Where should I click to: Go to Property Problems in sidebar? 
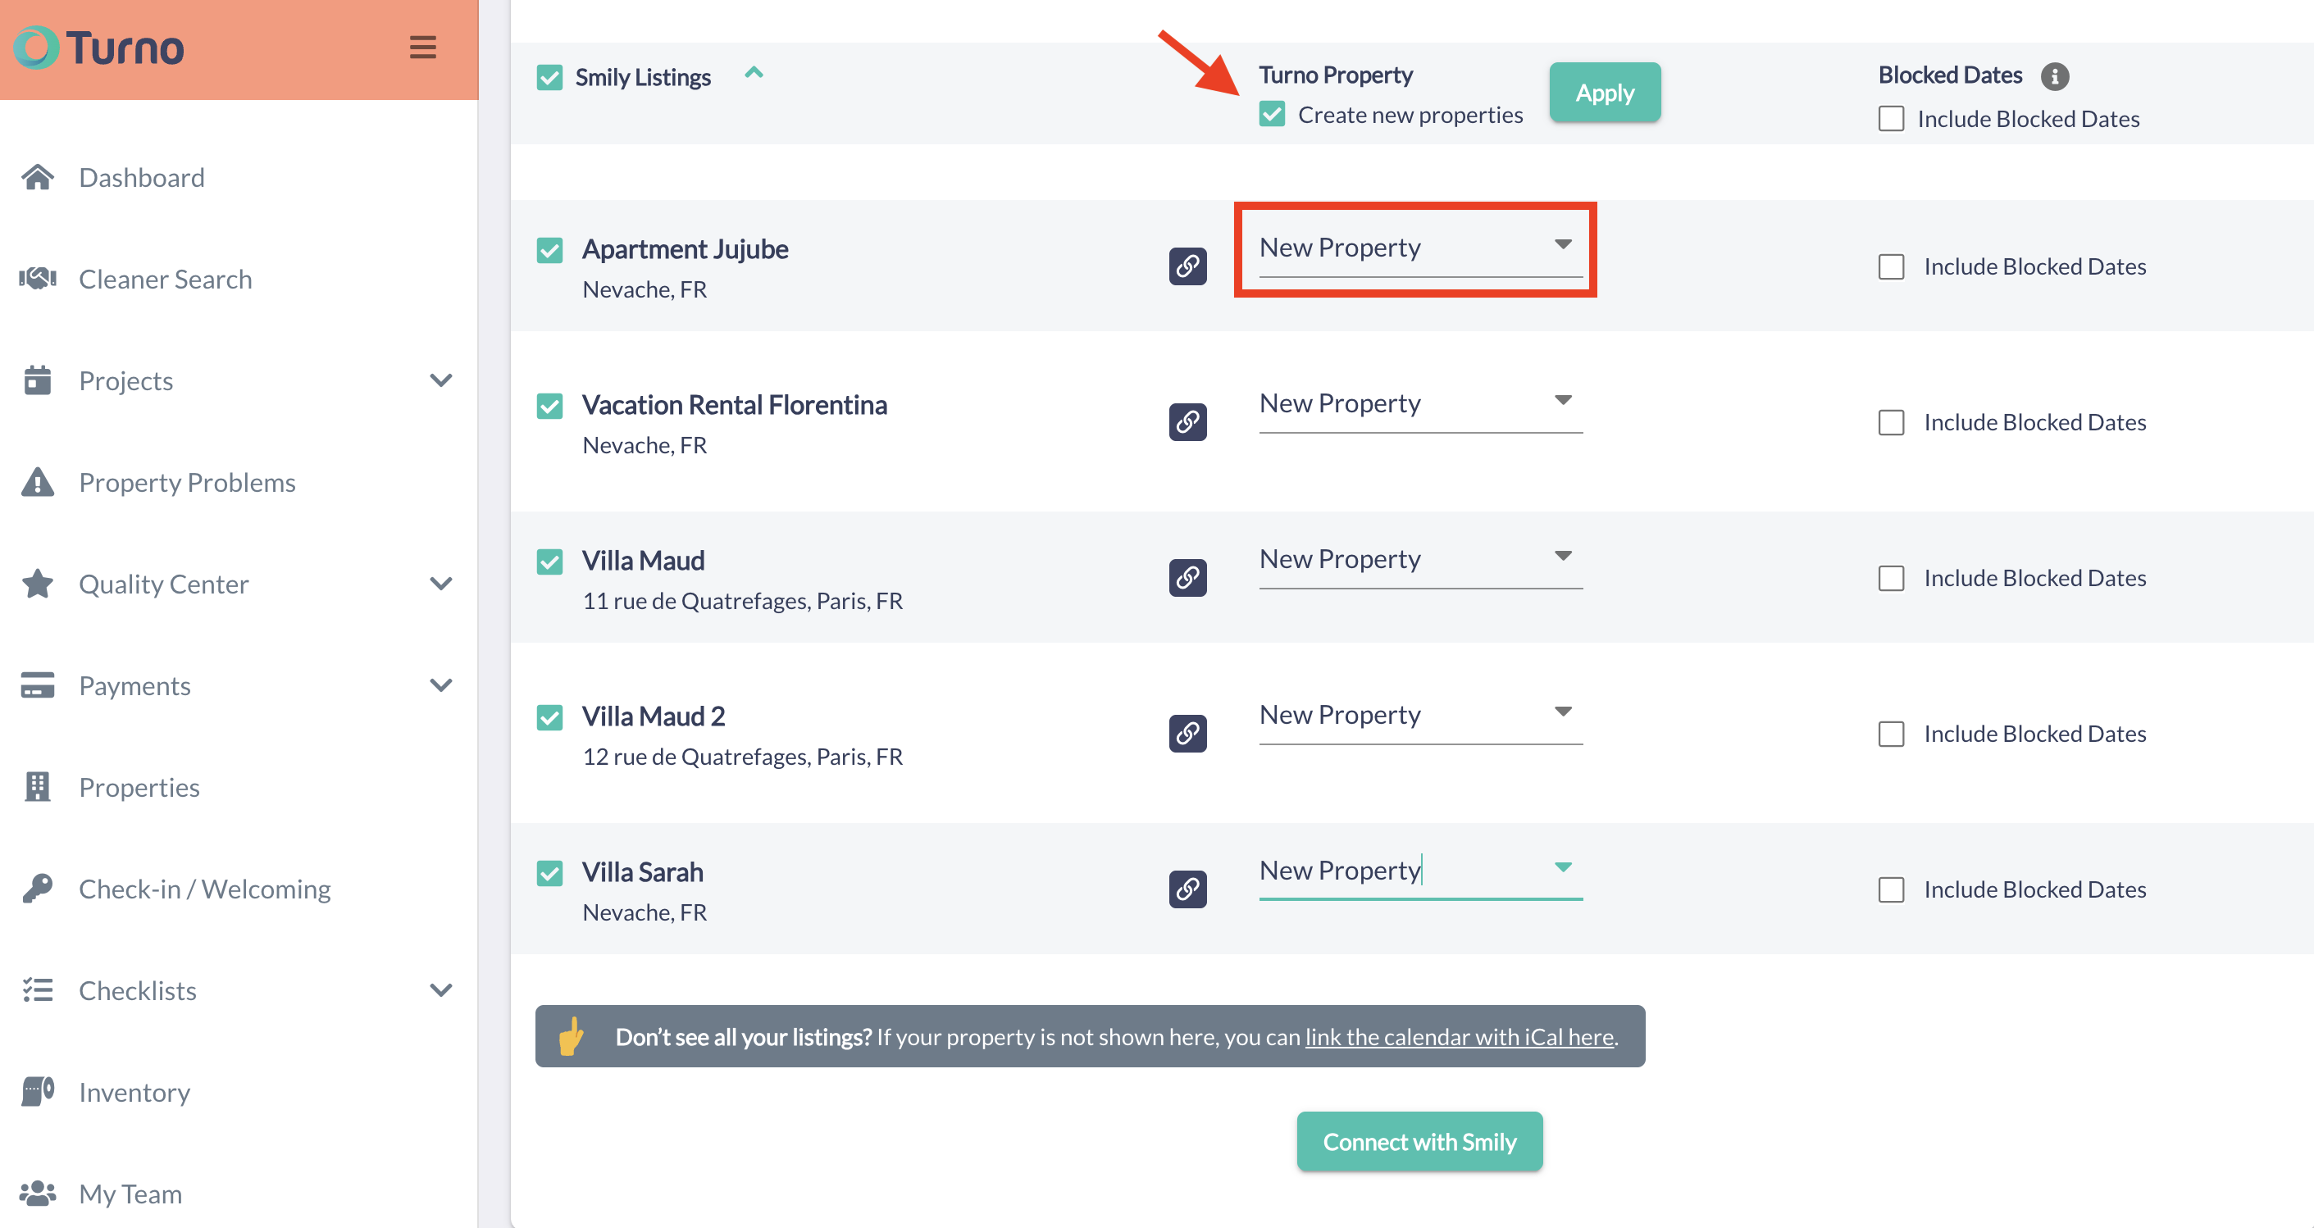pos(187,482)
